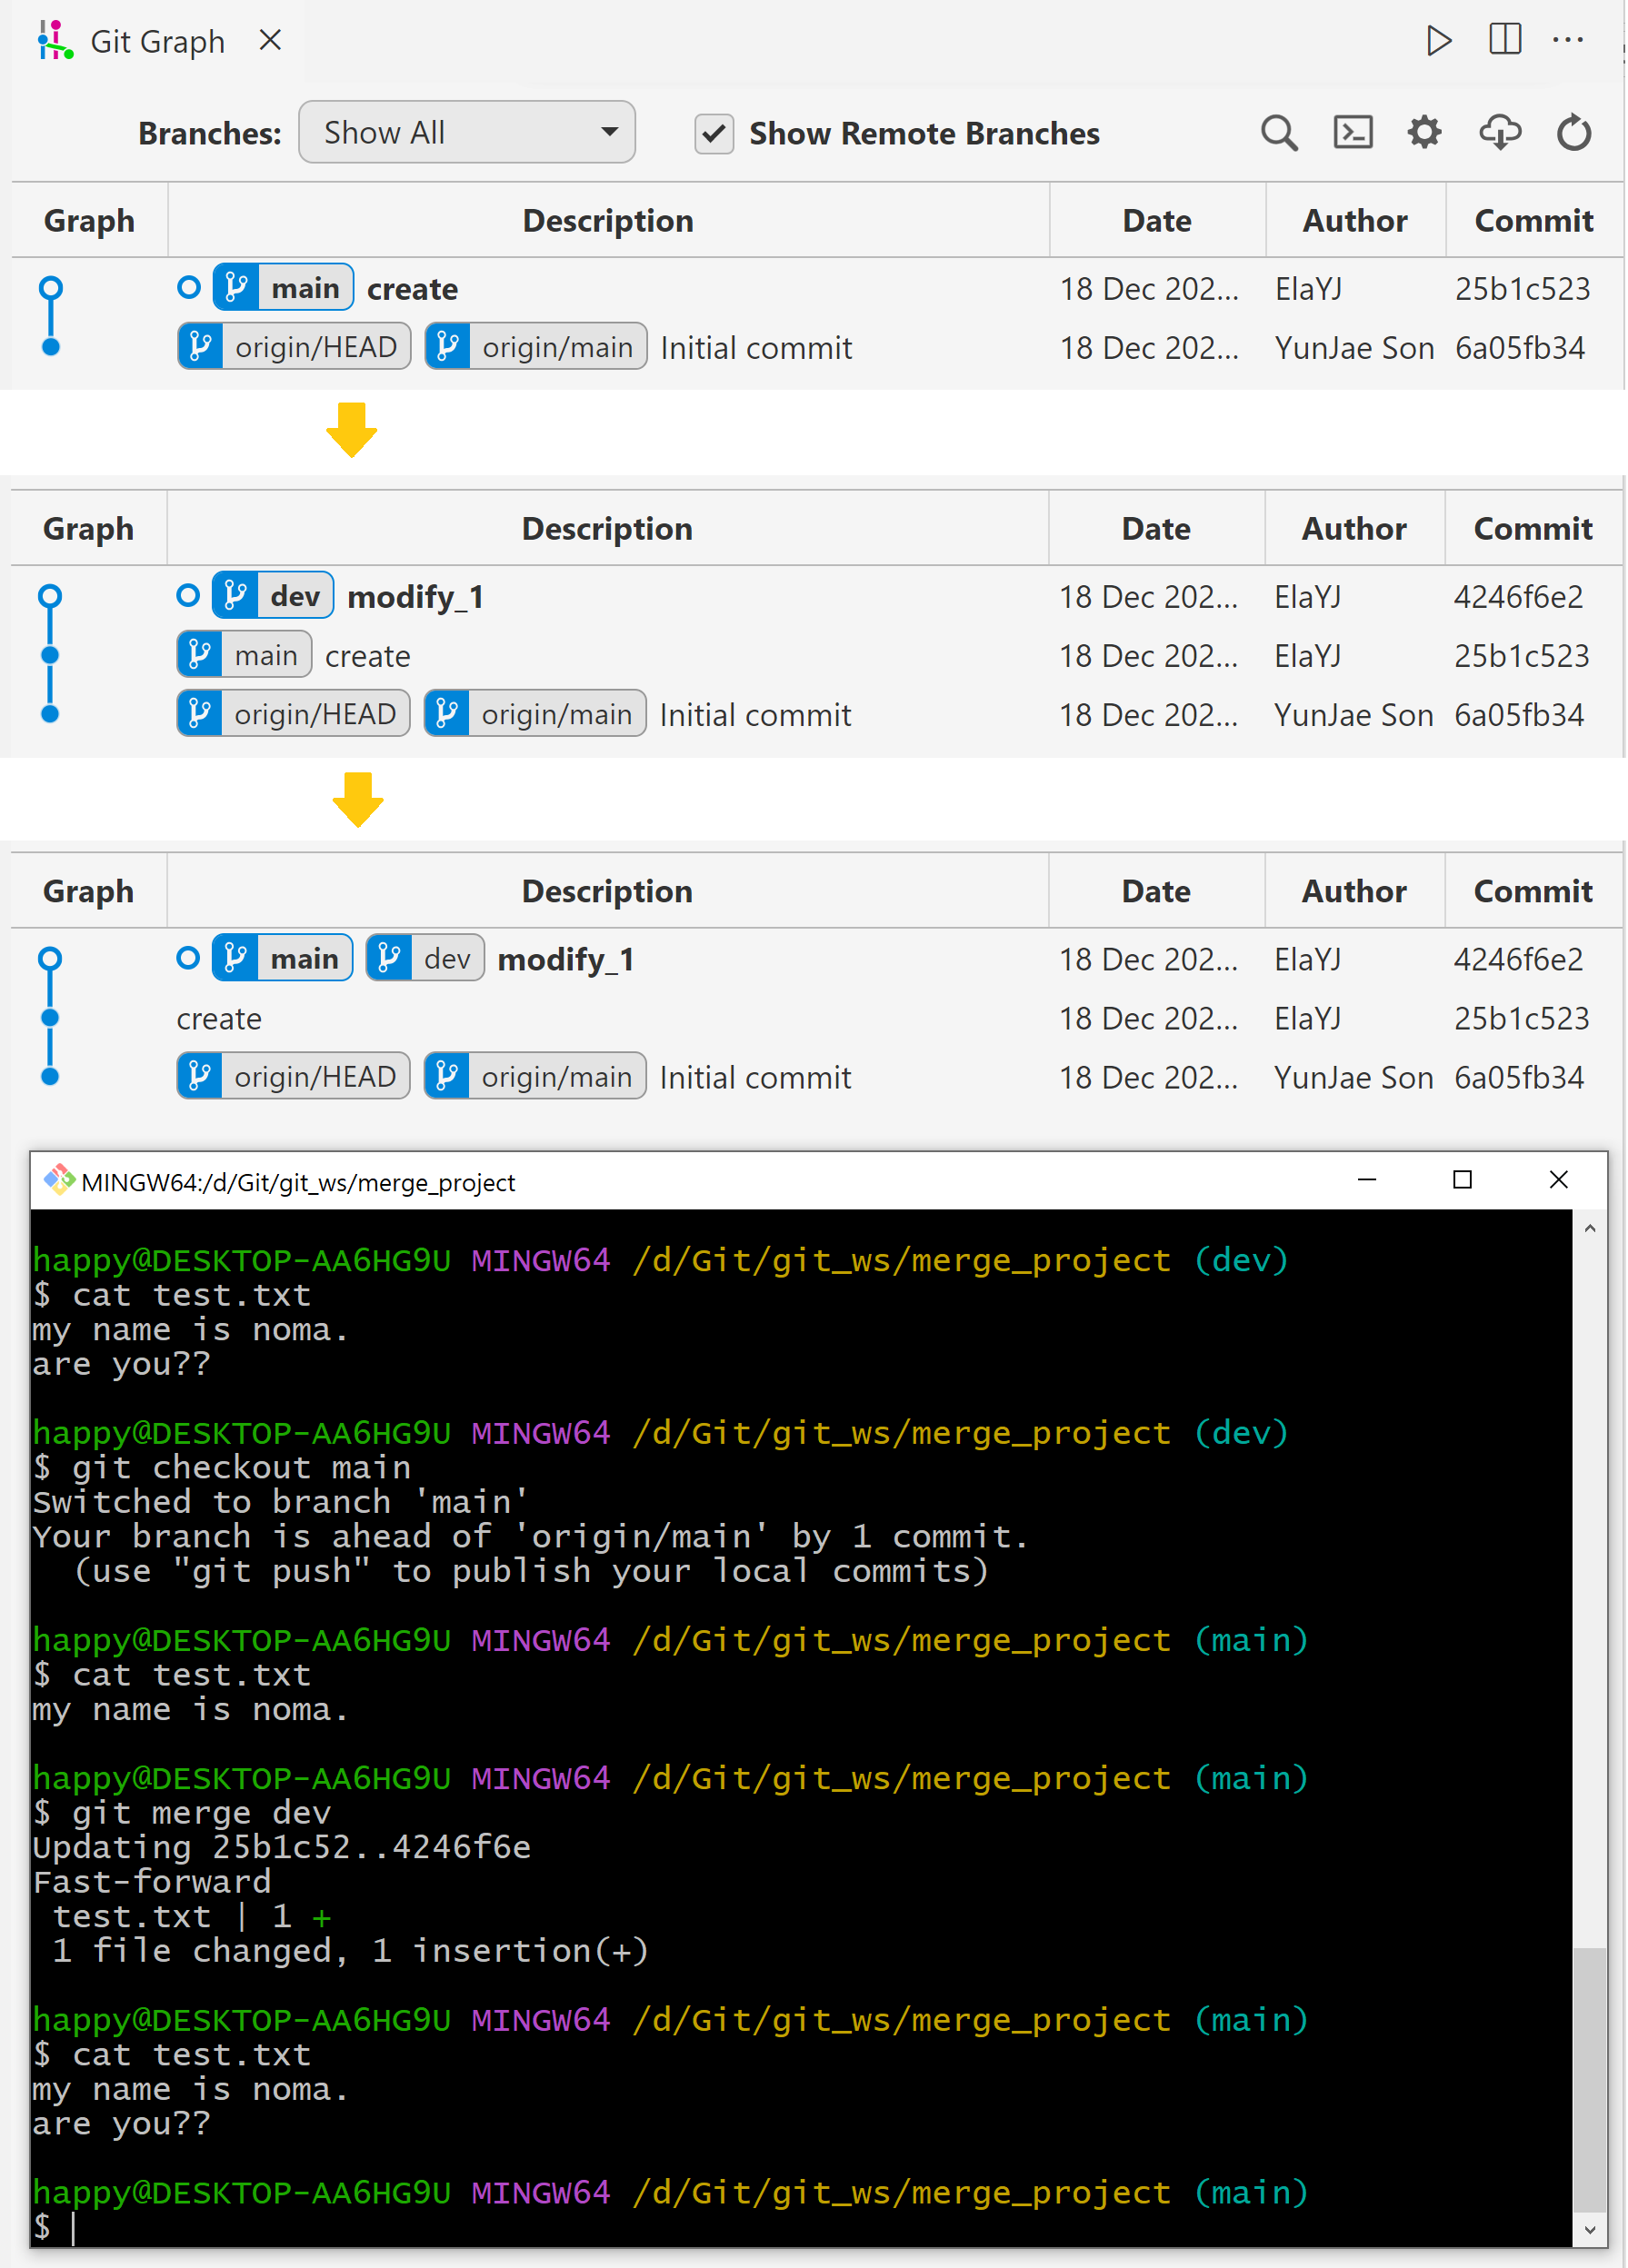Click commit hash 6a05fb34 in first graph
The width and height of the screenshot is (1628, 2268).
pos(1519,347)
